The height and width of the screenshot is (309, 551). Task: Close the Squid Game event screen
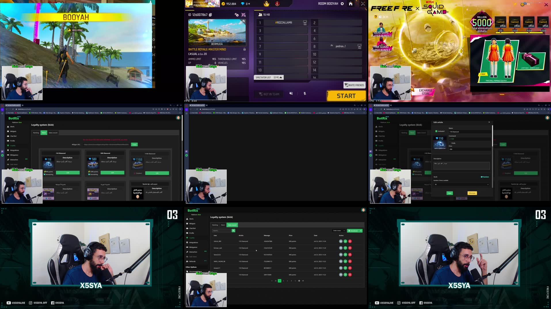click(x=546, y=4)
